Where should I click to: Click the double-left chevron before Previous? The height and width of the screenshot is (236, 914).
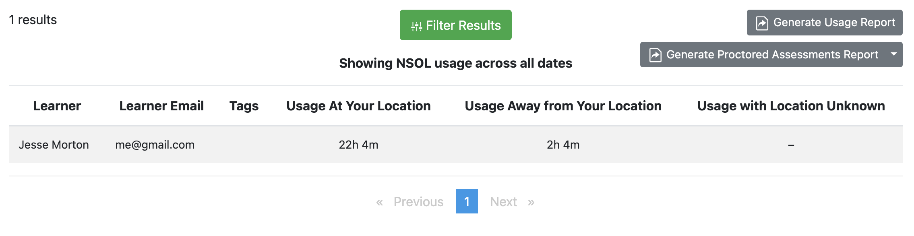point(379,202)
